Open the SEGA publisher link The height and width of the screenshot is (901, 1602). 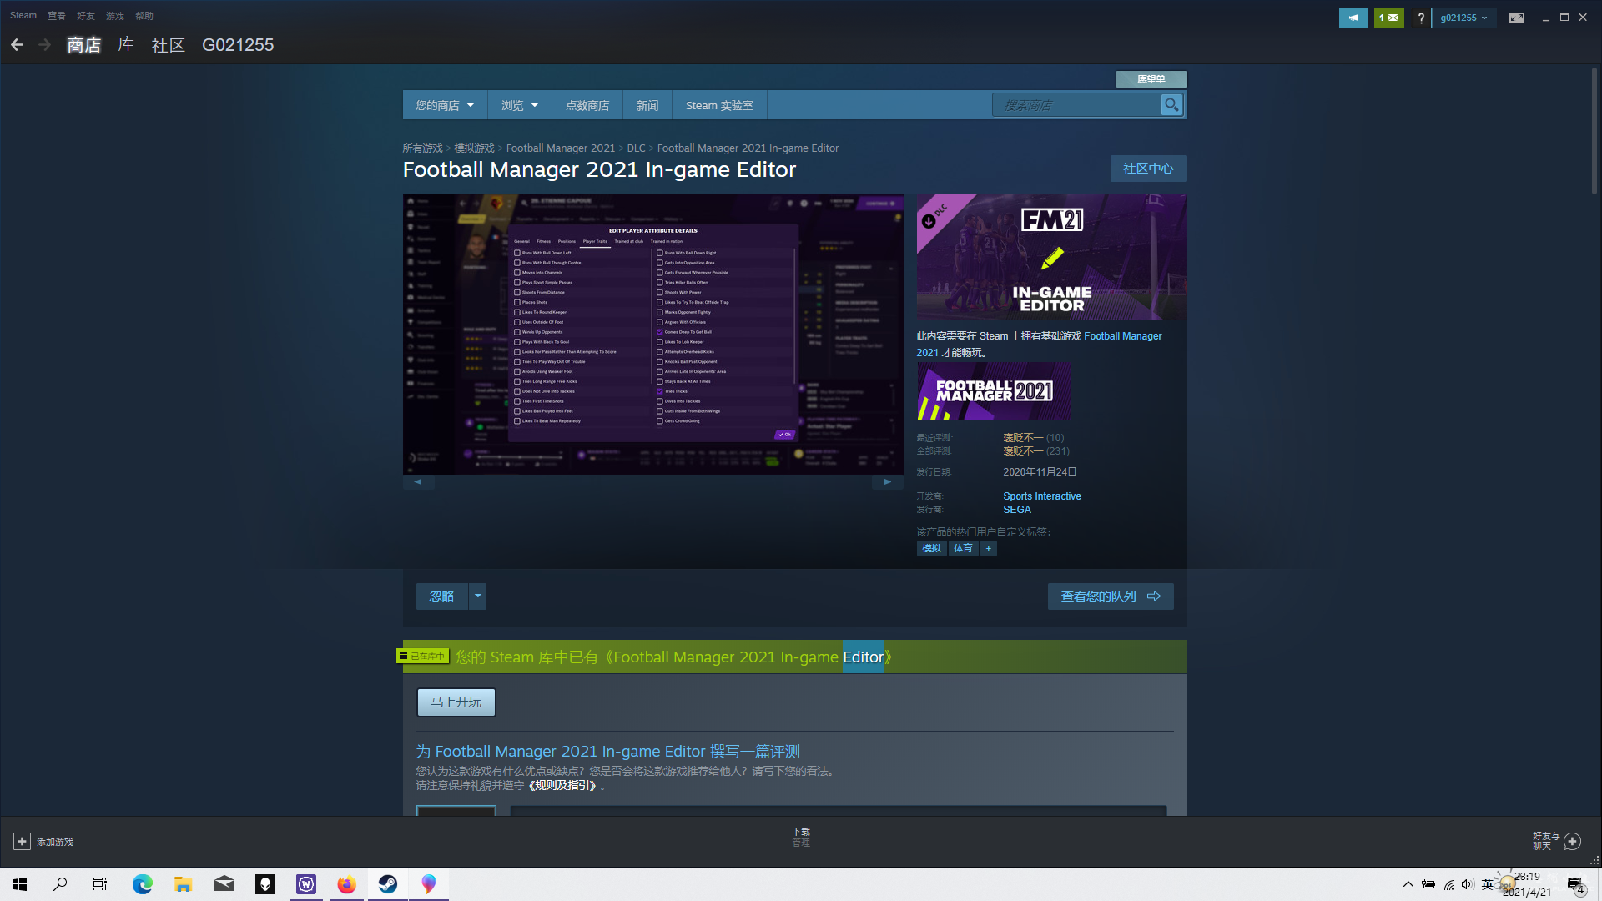1017,509
